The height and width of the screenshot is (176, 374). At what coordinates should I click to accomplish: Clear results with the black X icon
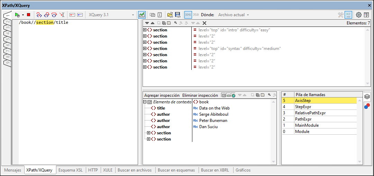pos(204,23)
